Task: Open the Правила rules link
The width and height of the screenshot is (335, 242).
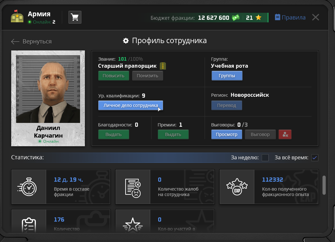Action: click(290, 17)
